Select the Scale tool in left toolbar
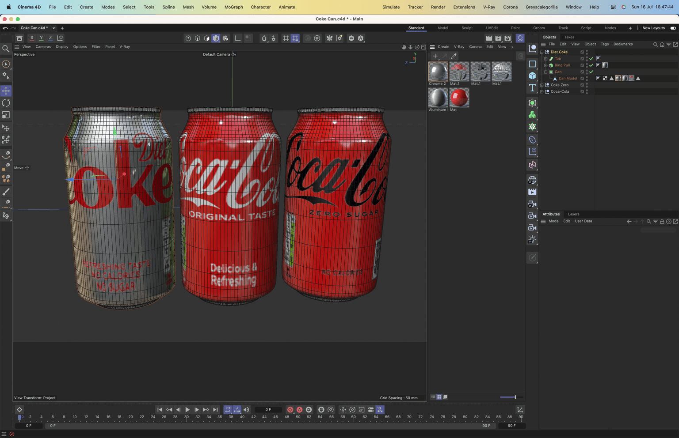Image resolution: width=679 pixels, height=438 pixels. [x=6, y=115]
